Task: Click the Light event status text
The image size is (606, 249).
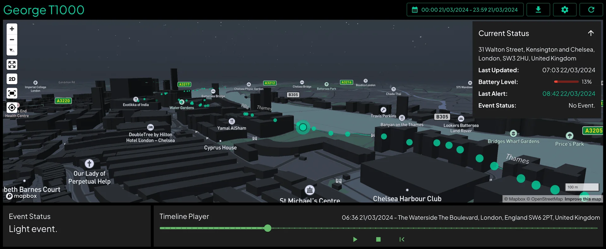Action: (x=33, y=229)
